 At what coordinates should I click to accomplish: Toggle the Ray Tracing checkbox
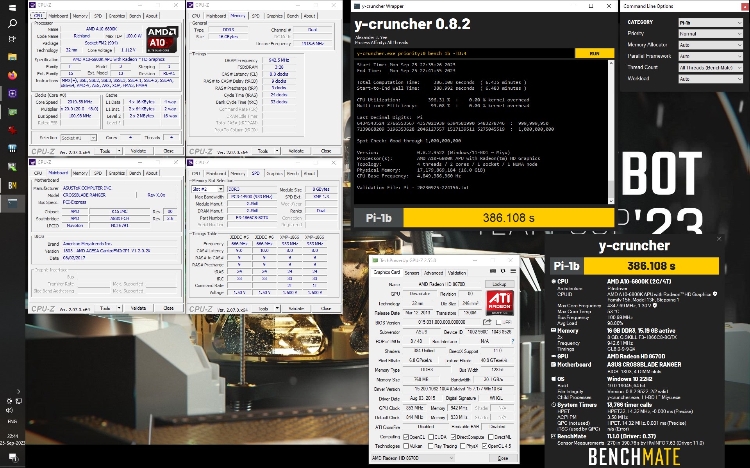coord(430,446)
